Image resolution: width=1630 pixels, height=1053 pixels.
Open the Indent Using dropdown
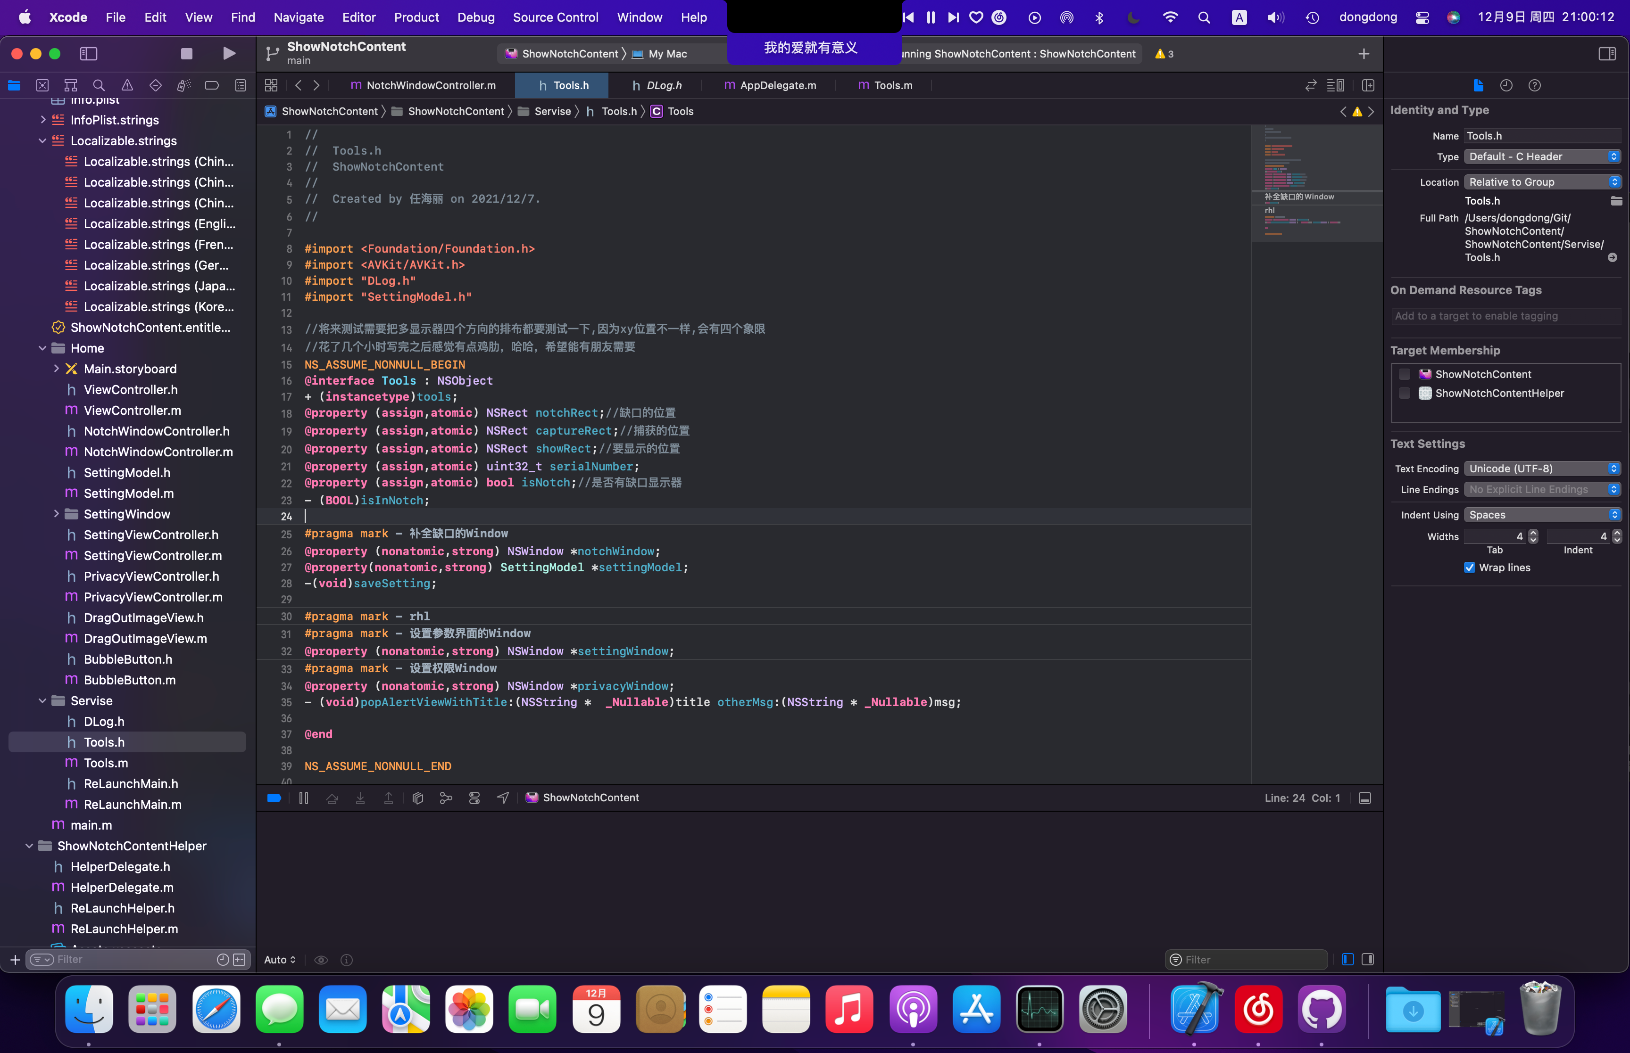click(x=1542, y=515)
